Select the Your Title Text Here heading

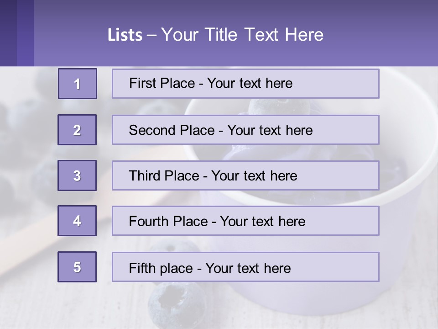(x=242, y=35)
